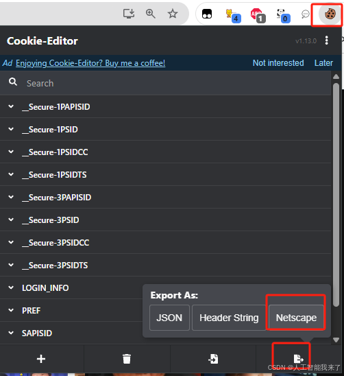This screenshot has width=344, height=376.
Task: Click the import cookies icon
Action: coord(213,359)
